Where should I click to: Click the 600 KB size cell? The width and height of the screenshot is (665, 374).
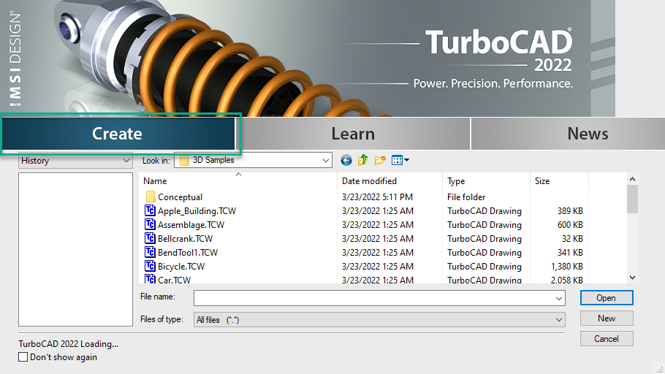point(570,225)
